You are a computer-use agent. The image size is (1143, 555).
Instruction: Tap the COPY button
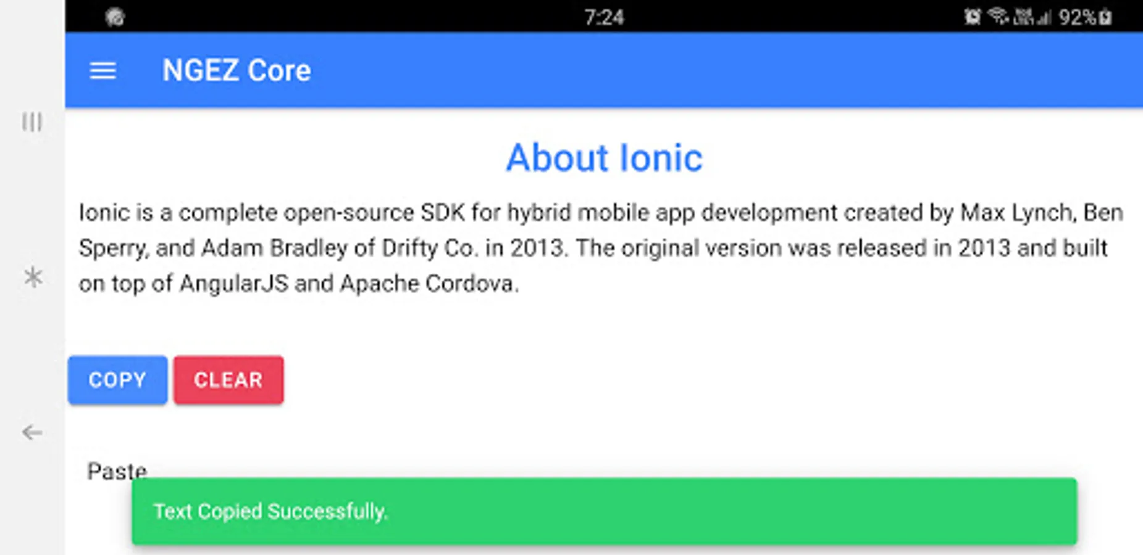(117, 380)
